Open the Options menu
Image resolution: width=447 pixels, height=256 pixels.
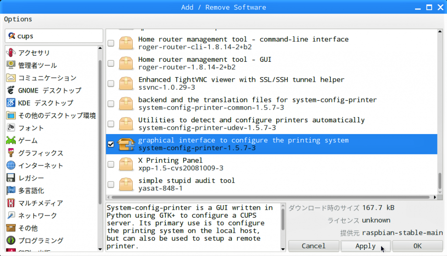[x=18, y=19]
